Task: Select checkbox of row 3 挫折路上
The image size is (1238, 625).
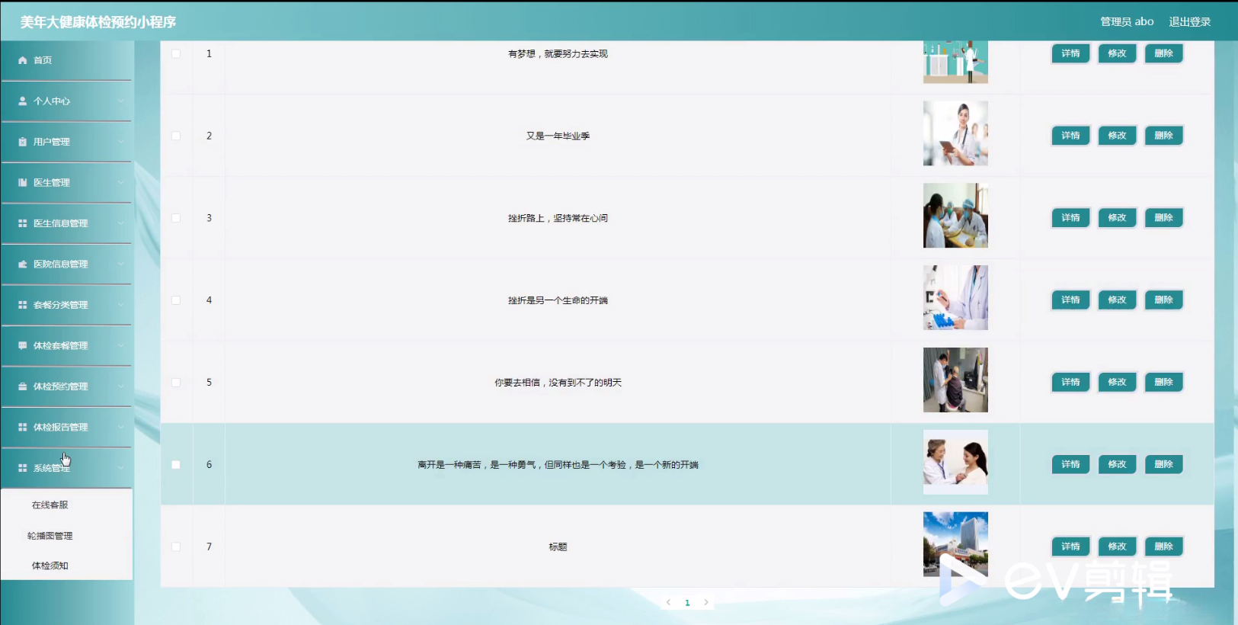Action: coord(176,218)
